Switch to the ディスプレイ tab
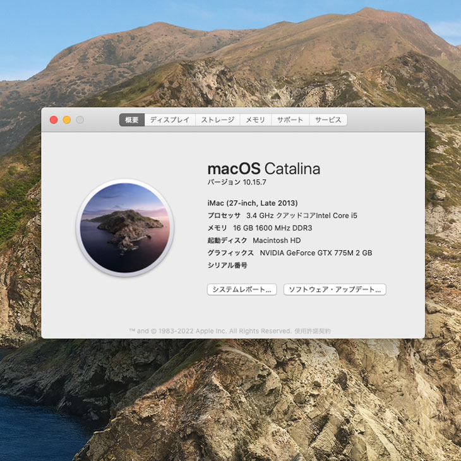Screen dimensions: 461x461 pos(170,119)
